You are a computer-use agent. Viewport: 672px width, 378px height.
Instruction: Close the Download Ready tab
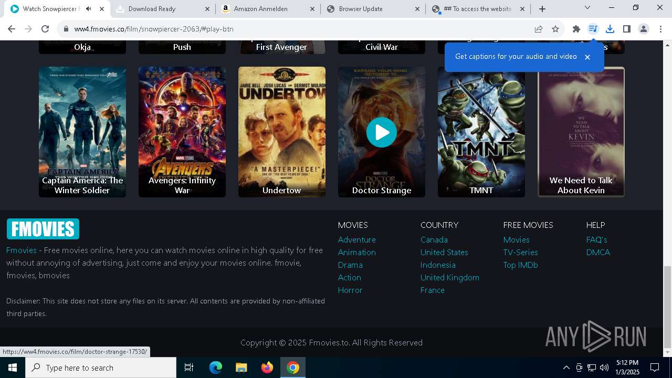pos(207,9)
